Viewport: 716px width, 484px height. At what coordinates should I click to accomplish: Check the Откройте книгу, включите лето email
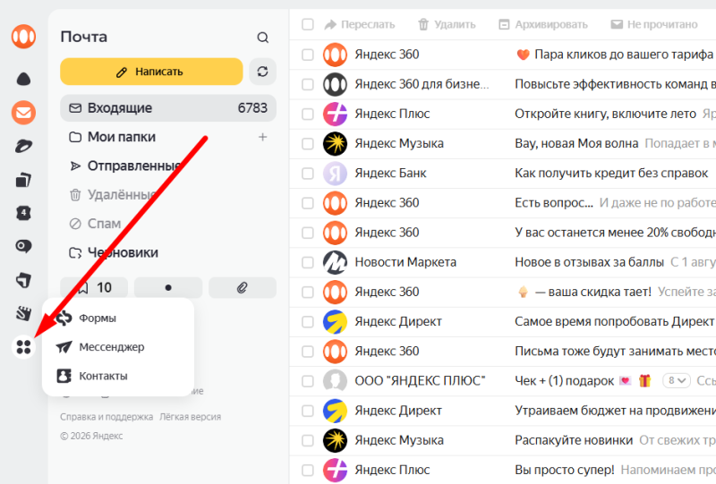(308, 115)
